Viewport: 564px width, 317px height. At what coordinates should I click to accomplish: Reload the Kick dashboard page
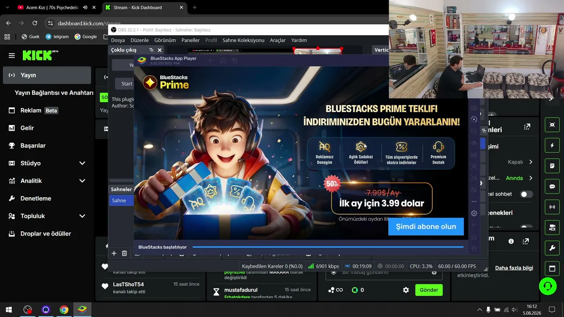click(x=35, y=23)
